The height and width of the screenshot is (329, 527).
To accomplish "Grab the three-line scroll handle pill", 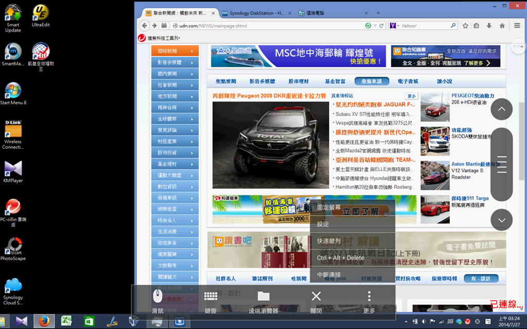I will coord(501,164).
